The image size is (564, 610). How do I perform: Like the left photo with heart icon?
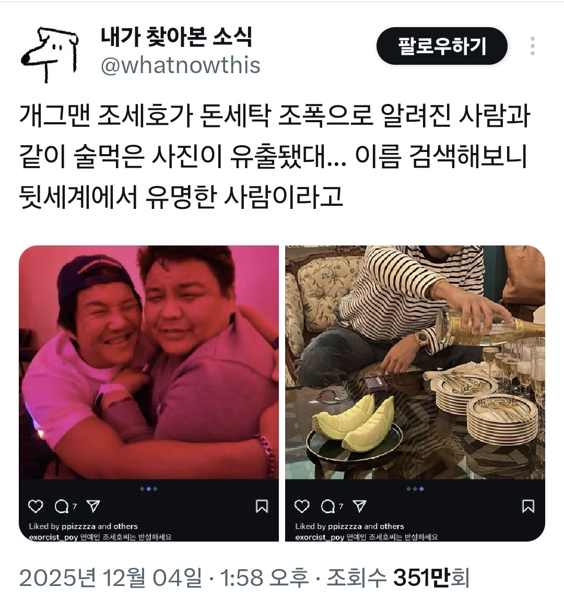36,506
